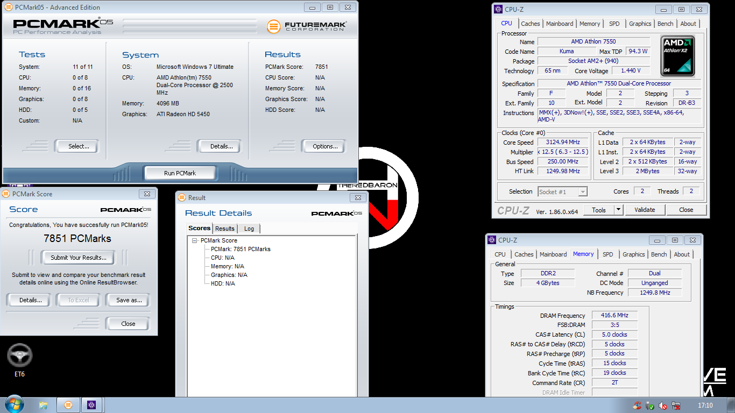735x413 pixels.
Task: Switch to Results tab in Result window
Action: 225,229
